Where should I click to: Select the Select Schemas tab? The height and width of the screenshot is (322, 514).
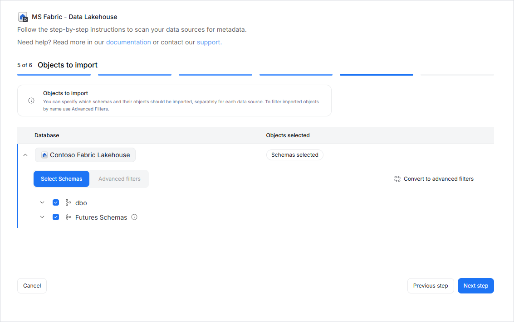pos(62,179)
